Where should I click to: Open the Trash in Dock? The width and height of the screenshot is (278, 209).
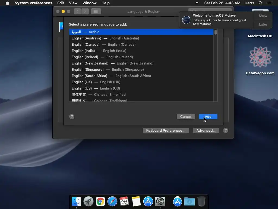201,202
